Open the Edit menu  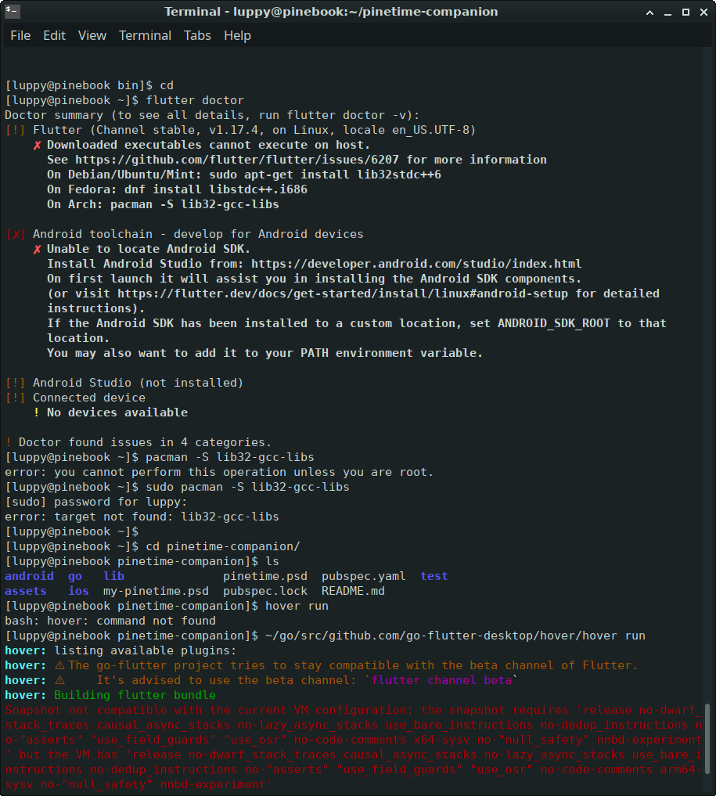[54, 35]
